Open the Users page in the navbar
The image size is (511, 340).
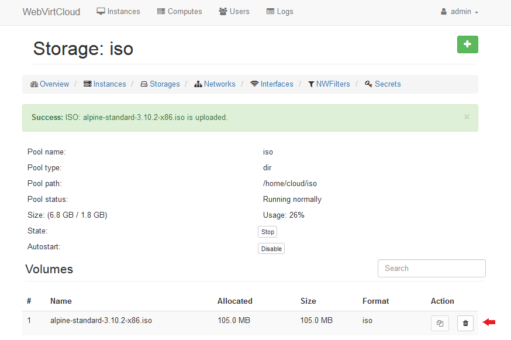[x=234, y=12]
